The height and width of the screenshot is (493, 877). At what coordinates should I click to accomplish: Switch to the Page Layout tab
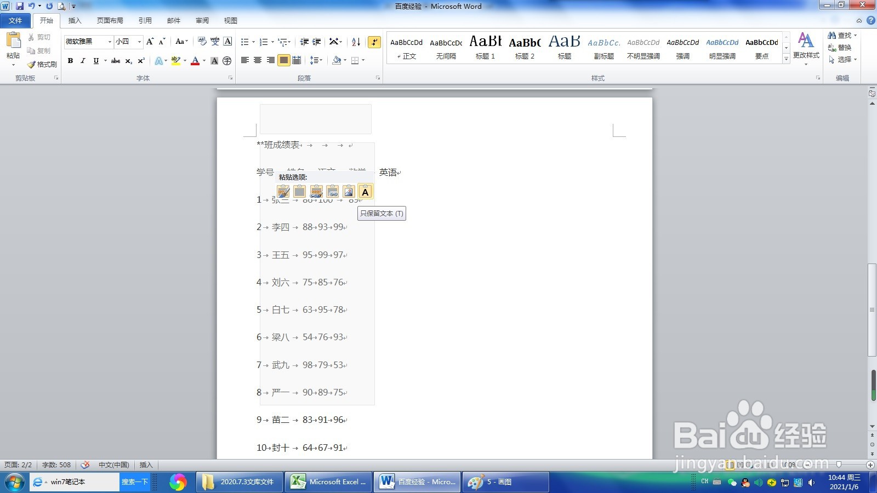click(110, 20)
